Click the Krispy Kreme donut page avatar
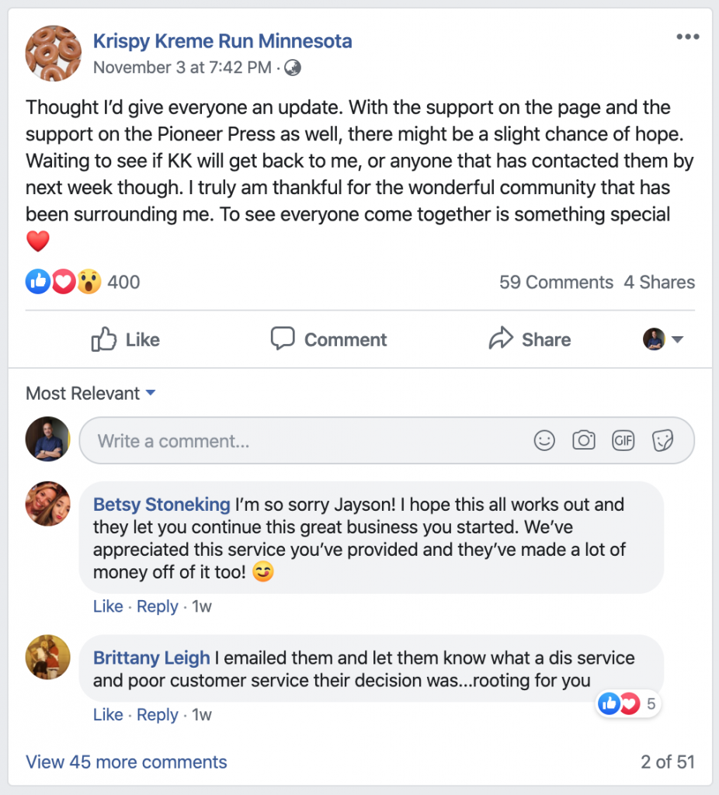This screenshot has height=795, width=719. 54,53
